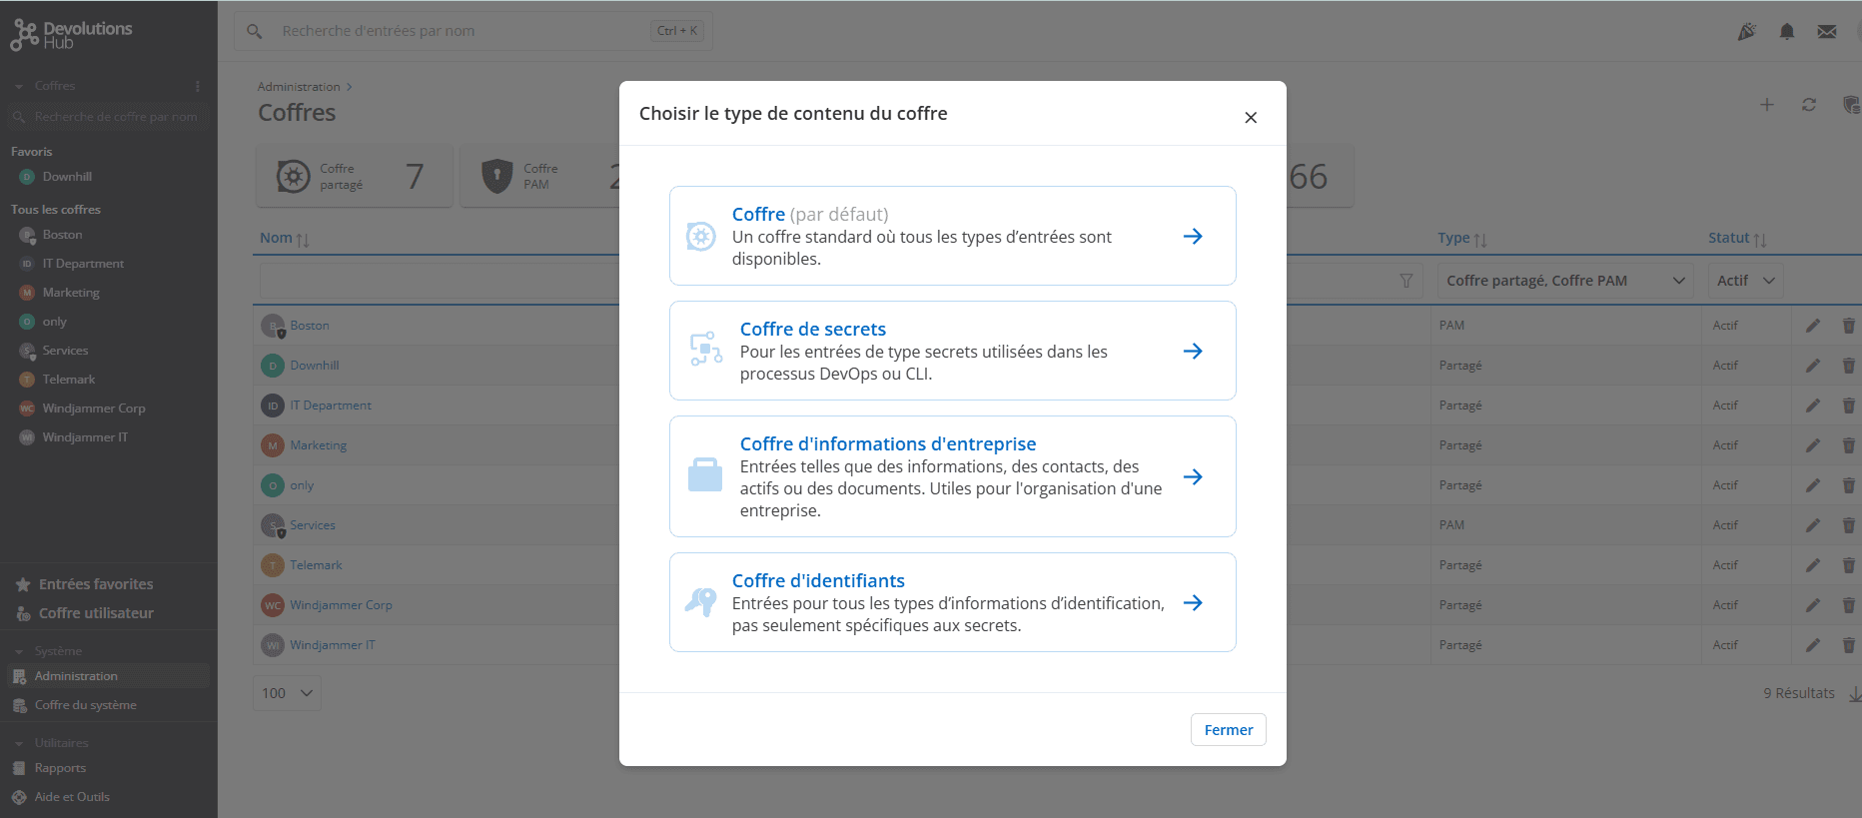Click the arrow on Coffre d'identifiants card

tap(1193, 602)
